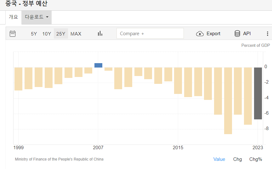Click the 2015 x-axis label
This screenshot has height=169, width=272.
178,148
